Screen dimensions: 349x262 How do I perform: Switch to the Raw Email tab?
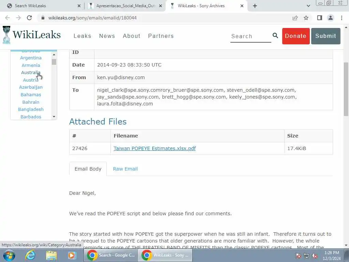click(x=125, y=169)
